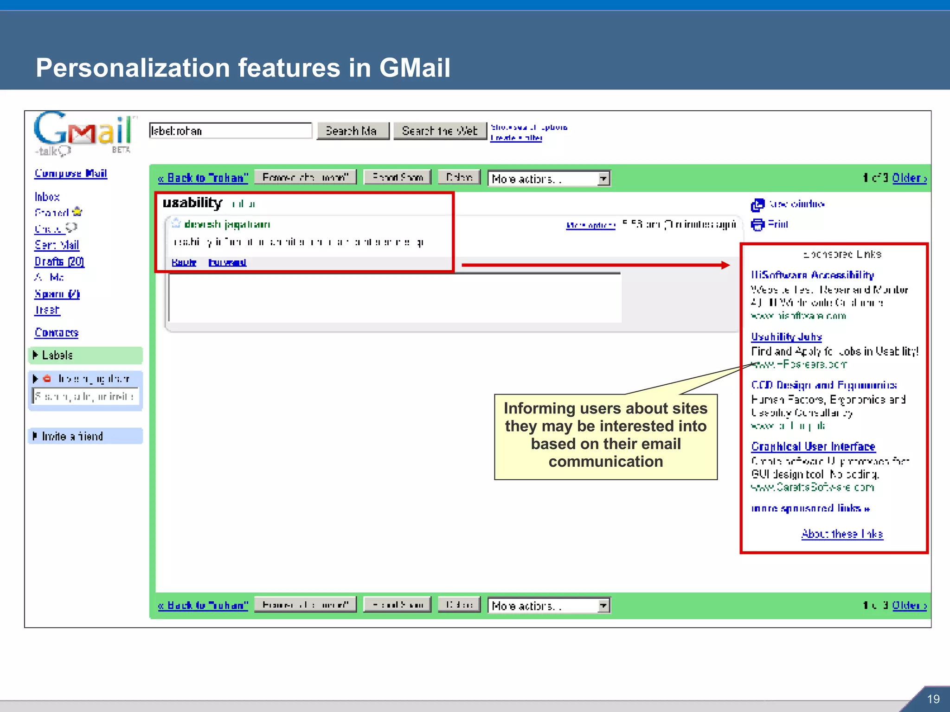This screenshot has width=950, height=712.
Task: Click the Search Mail button
Action: (x=353, y=131)
